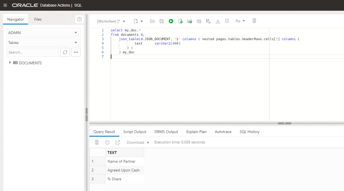Image resolution: width=344 pixels, height=191 pixels.
Task: Expand the DOCUMENTS table node
Action: point(10,63)
